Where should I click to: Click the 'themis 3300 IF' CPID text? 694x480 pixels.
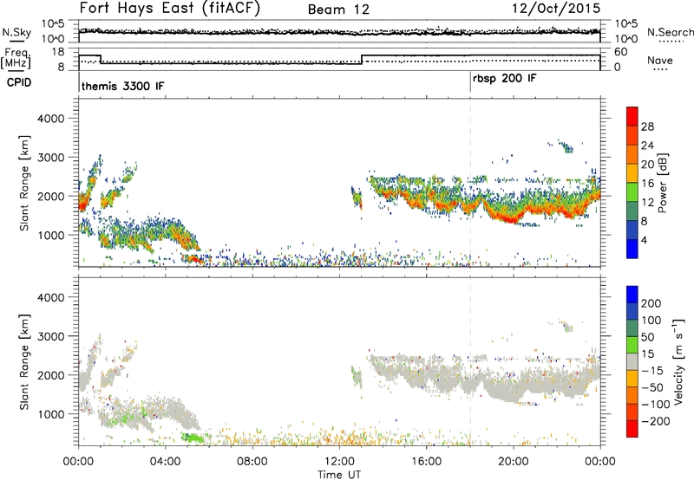click(x=122, y=86)
